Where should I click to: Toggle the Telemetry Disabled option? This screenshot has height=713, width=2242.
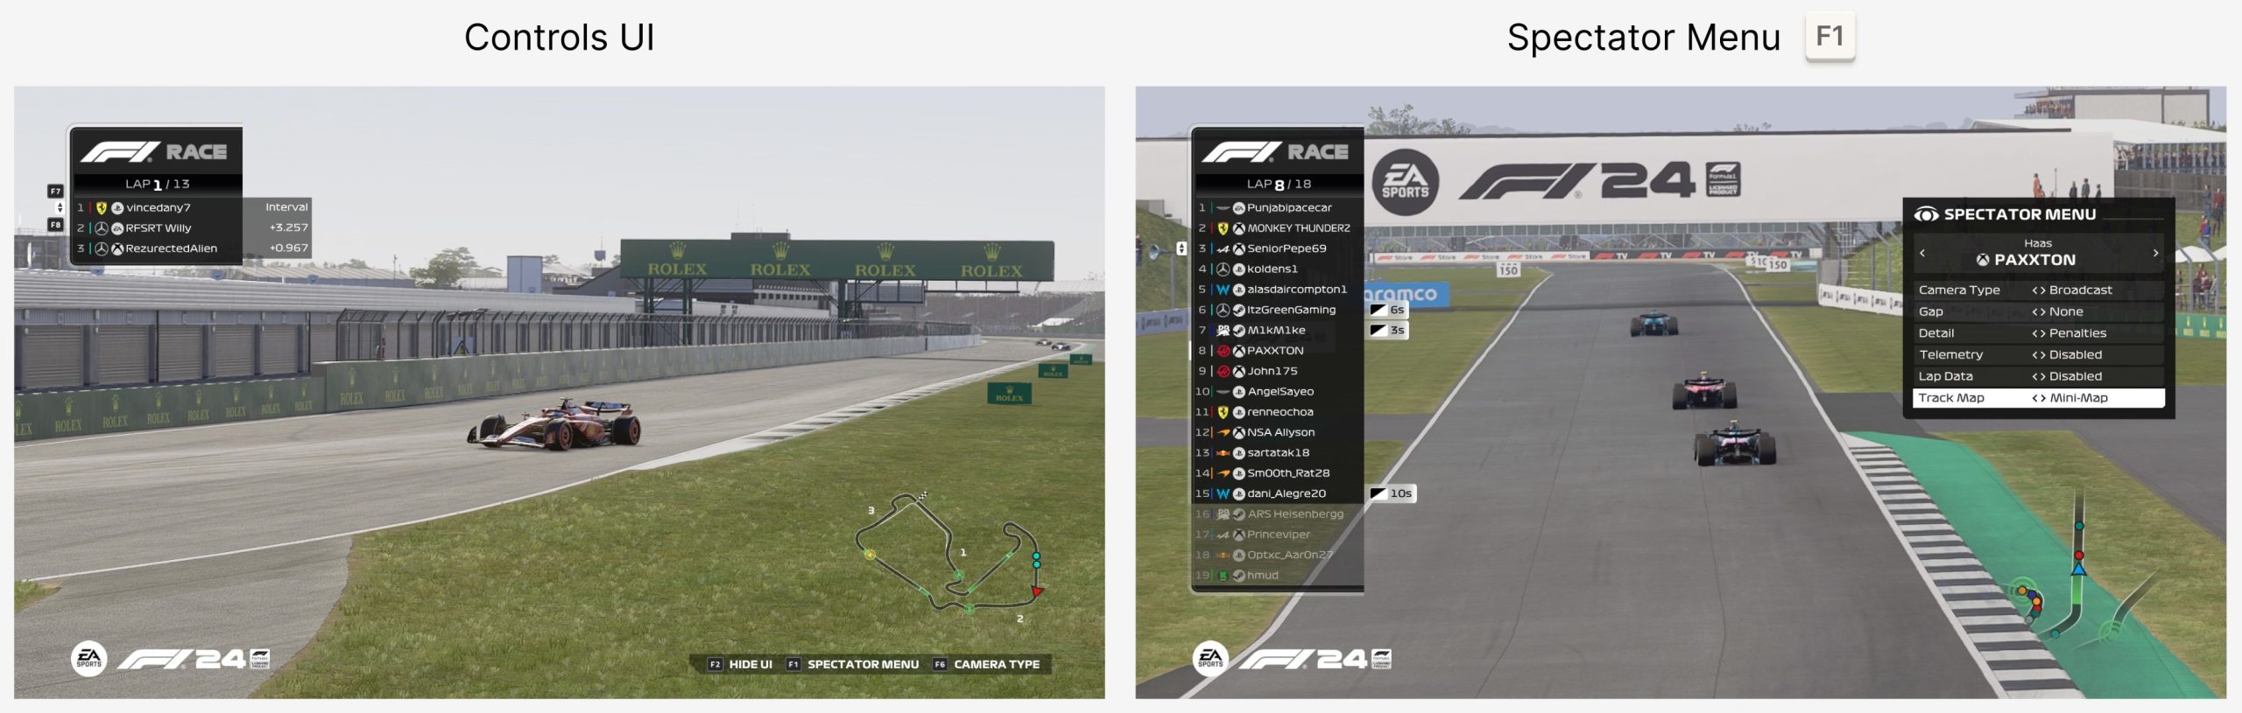point(2067,355)
